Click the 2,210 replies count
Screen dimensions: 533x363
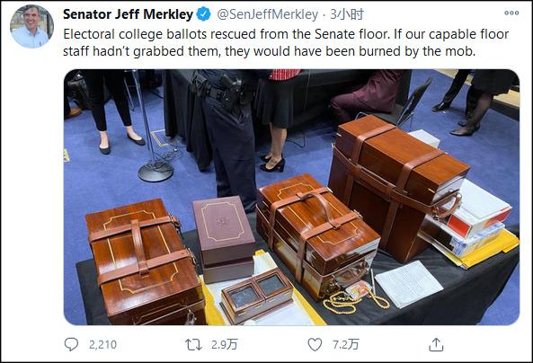click(x=102, y=345)
